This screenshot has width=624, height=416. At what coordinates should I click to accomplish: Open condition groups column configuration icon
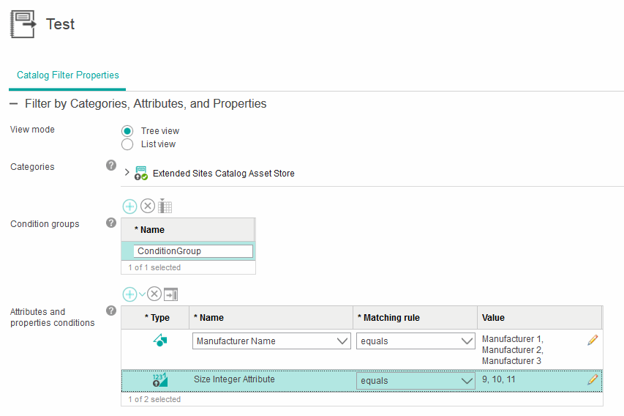click(x=165, y=207)
